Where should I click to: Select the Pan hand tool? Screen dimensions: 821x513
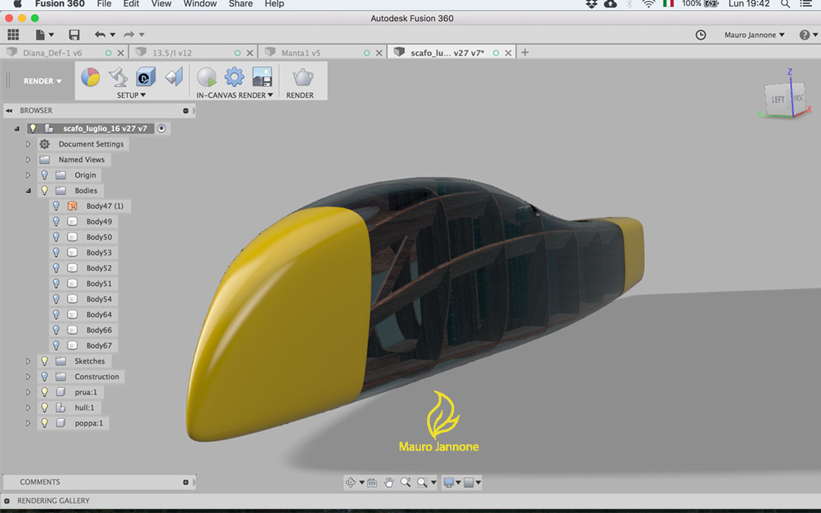[389, 482]
